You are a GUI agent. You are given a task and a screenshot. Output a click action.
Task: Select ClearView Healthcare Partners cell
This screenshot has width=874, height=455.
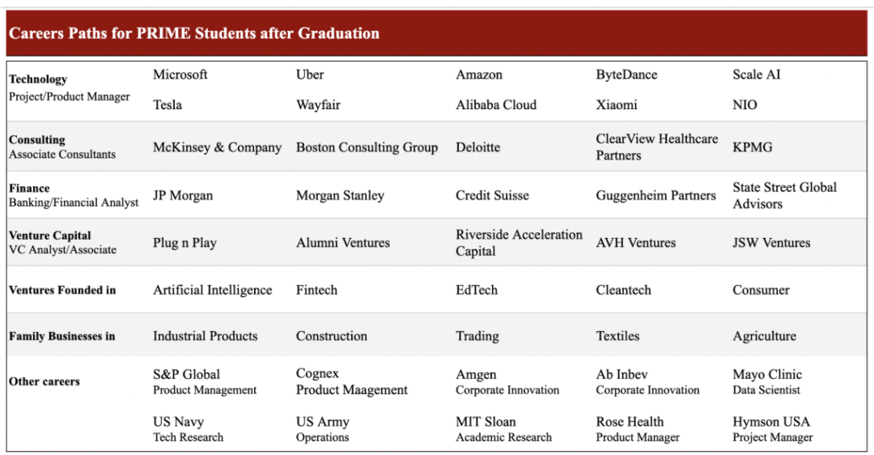click(x=656, y=147)
